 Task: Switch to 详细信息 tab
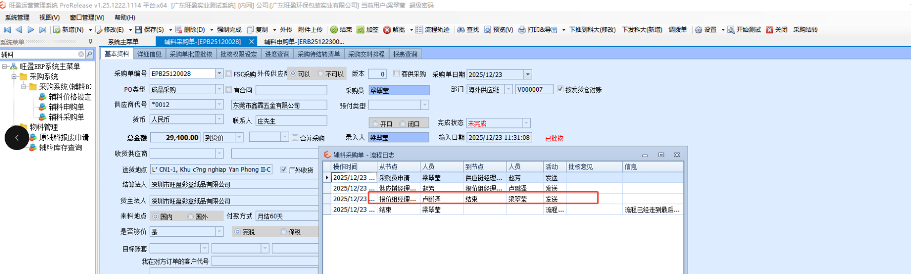click(149, 54)
